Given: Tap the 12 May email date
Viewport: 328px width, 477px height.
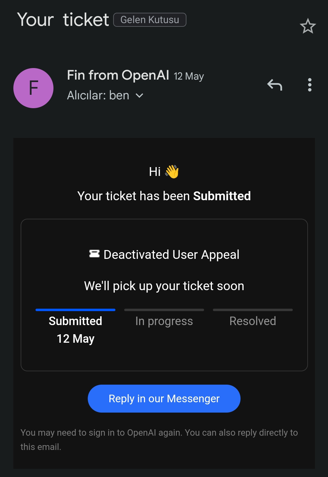Looking at the screenshot, I should click(x=189, y=76).
